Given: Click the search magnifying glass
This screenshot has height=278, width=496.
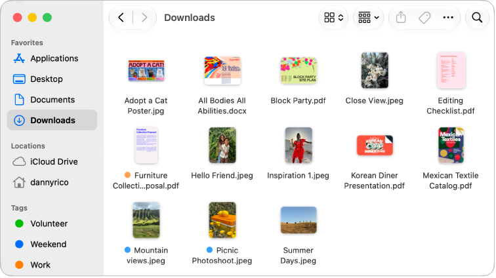Looking at the screenshot, I should pos(477,18).
